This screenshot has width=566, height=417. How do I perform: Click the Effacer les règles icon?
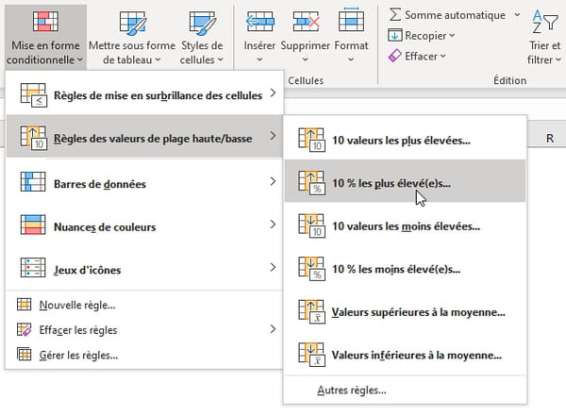(x=25, y=329)
